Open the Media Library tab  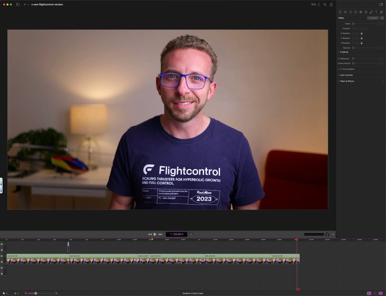[381, 12]
